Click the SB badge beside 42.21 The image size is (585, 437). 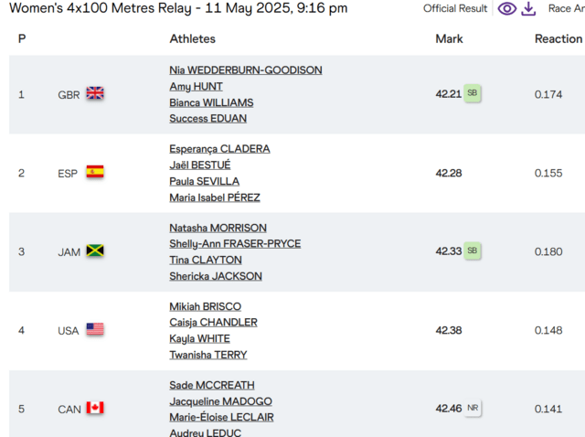point(472,93)
